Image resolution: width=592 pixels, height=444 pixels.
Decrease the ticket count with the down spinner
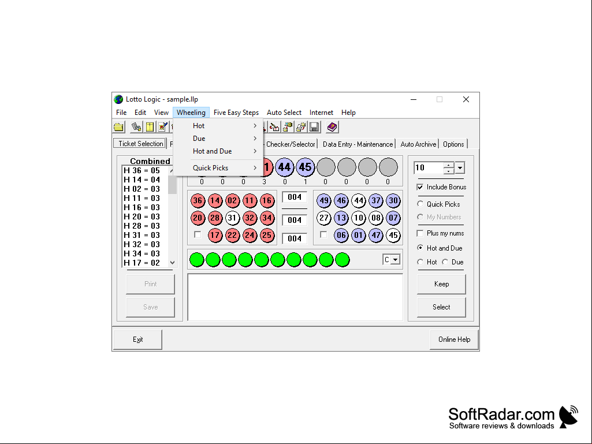click(449, 171)
